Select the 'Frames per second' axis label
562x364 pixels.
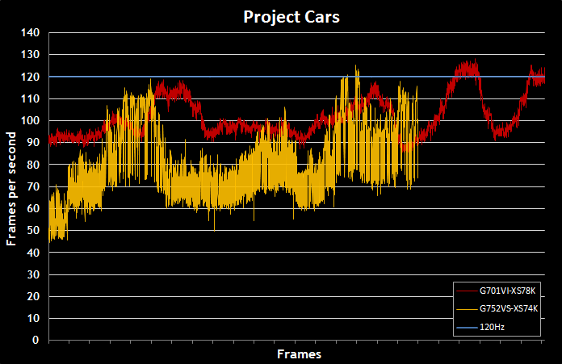(x=11, y=189)
